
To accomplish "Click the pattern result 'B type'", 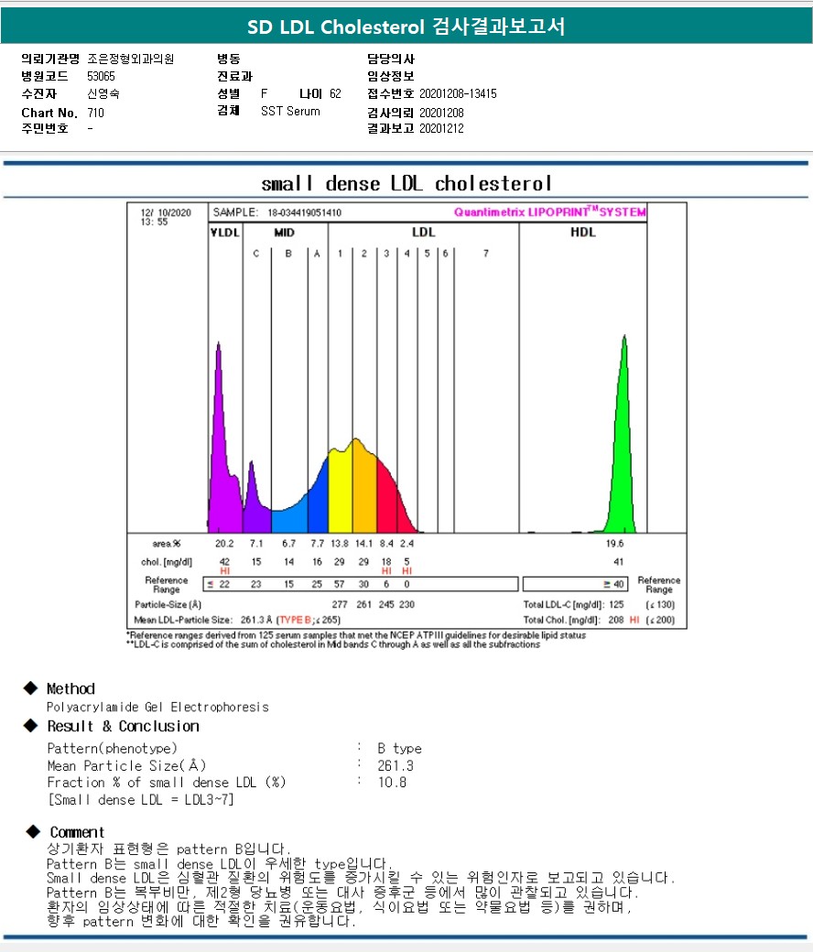I will pyautogui.click(x=399, y=749).
